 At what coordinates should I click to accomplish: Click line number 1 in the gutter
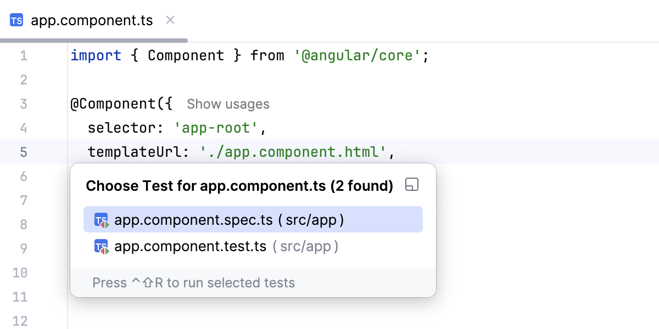coord(24,55)
